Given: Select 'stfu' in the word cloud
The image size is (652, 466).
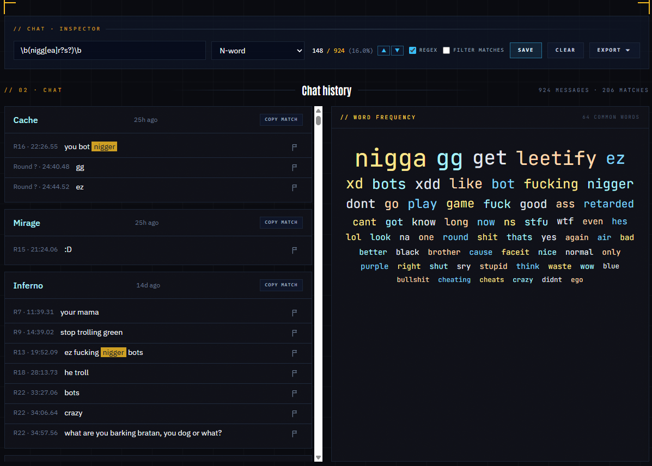Looking at the screenshot, I should pyautogui.click(x=536, y=222).
